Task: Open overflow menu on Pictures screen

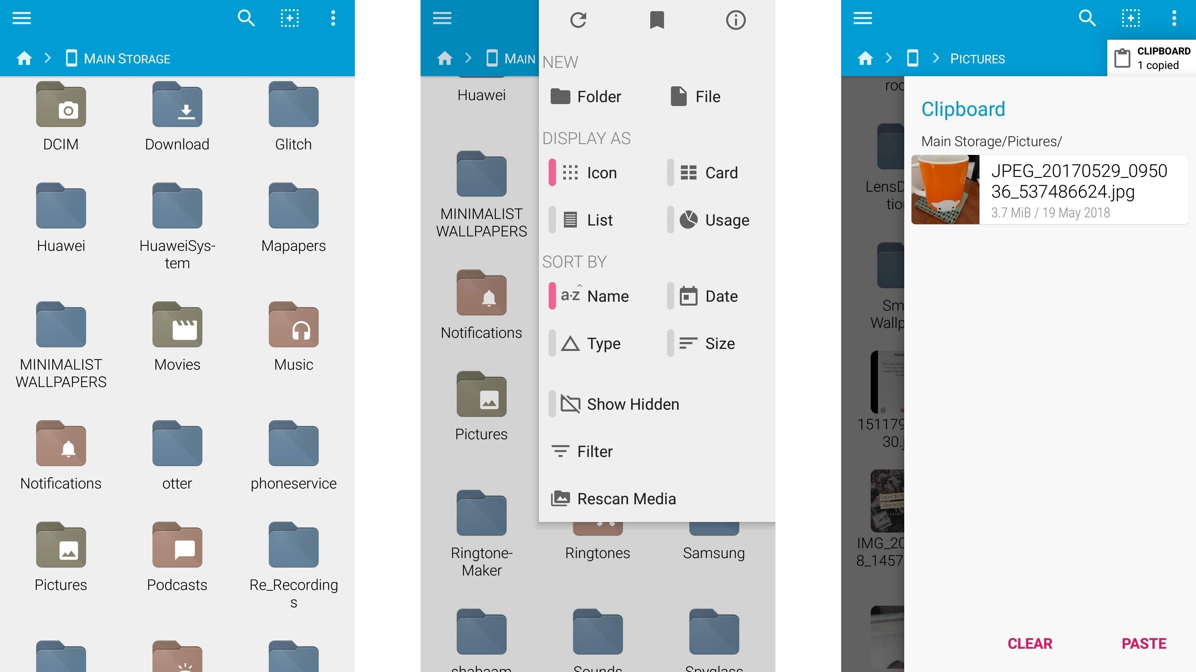Action: coord(1174,18)
